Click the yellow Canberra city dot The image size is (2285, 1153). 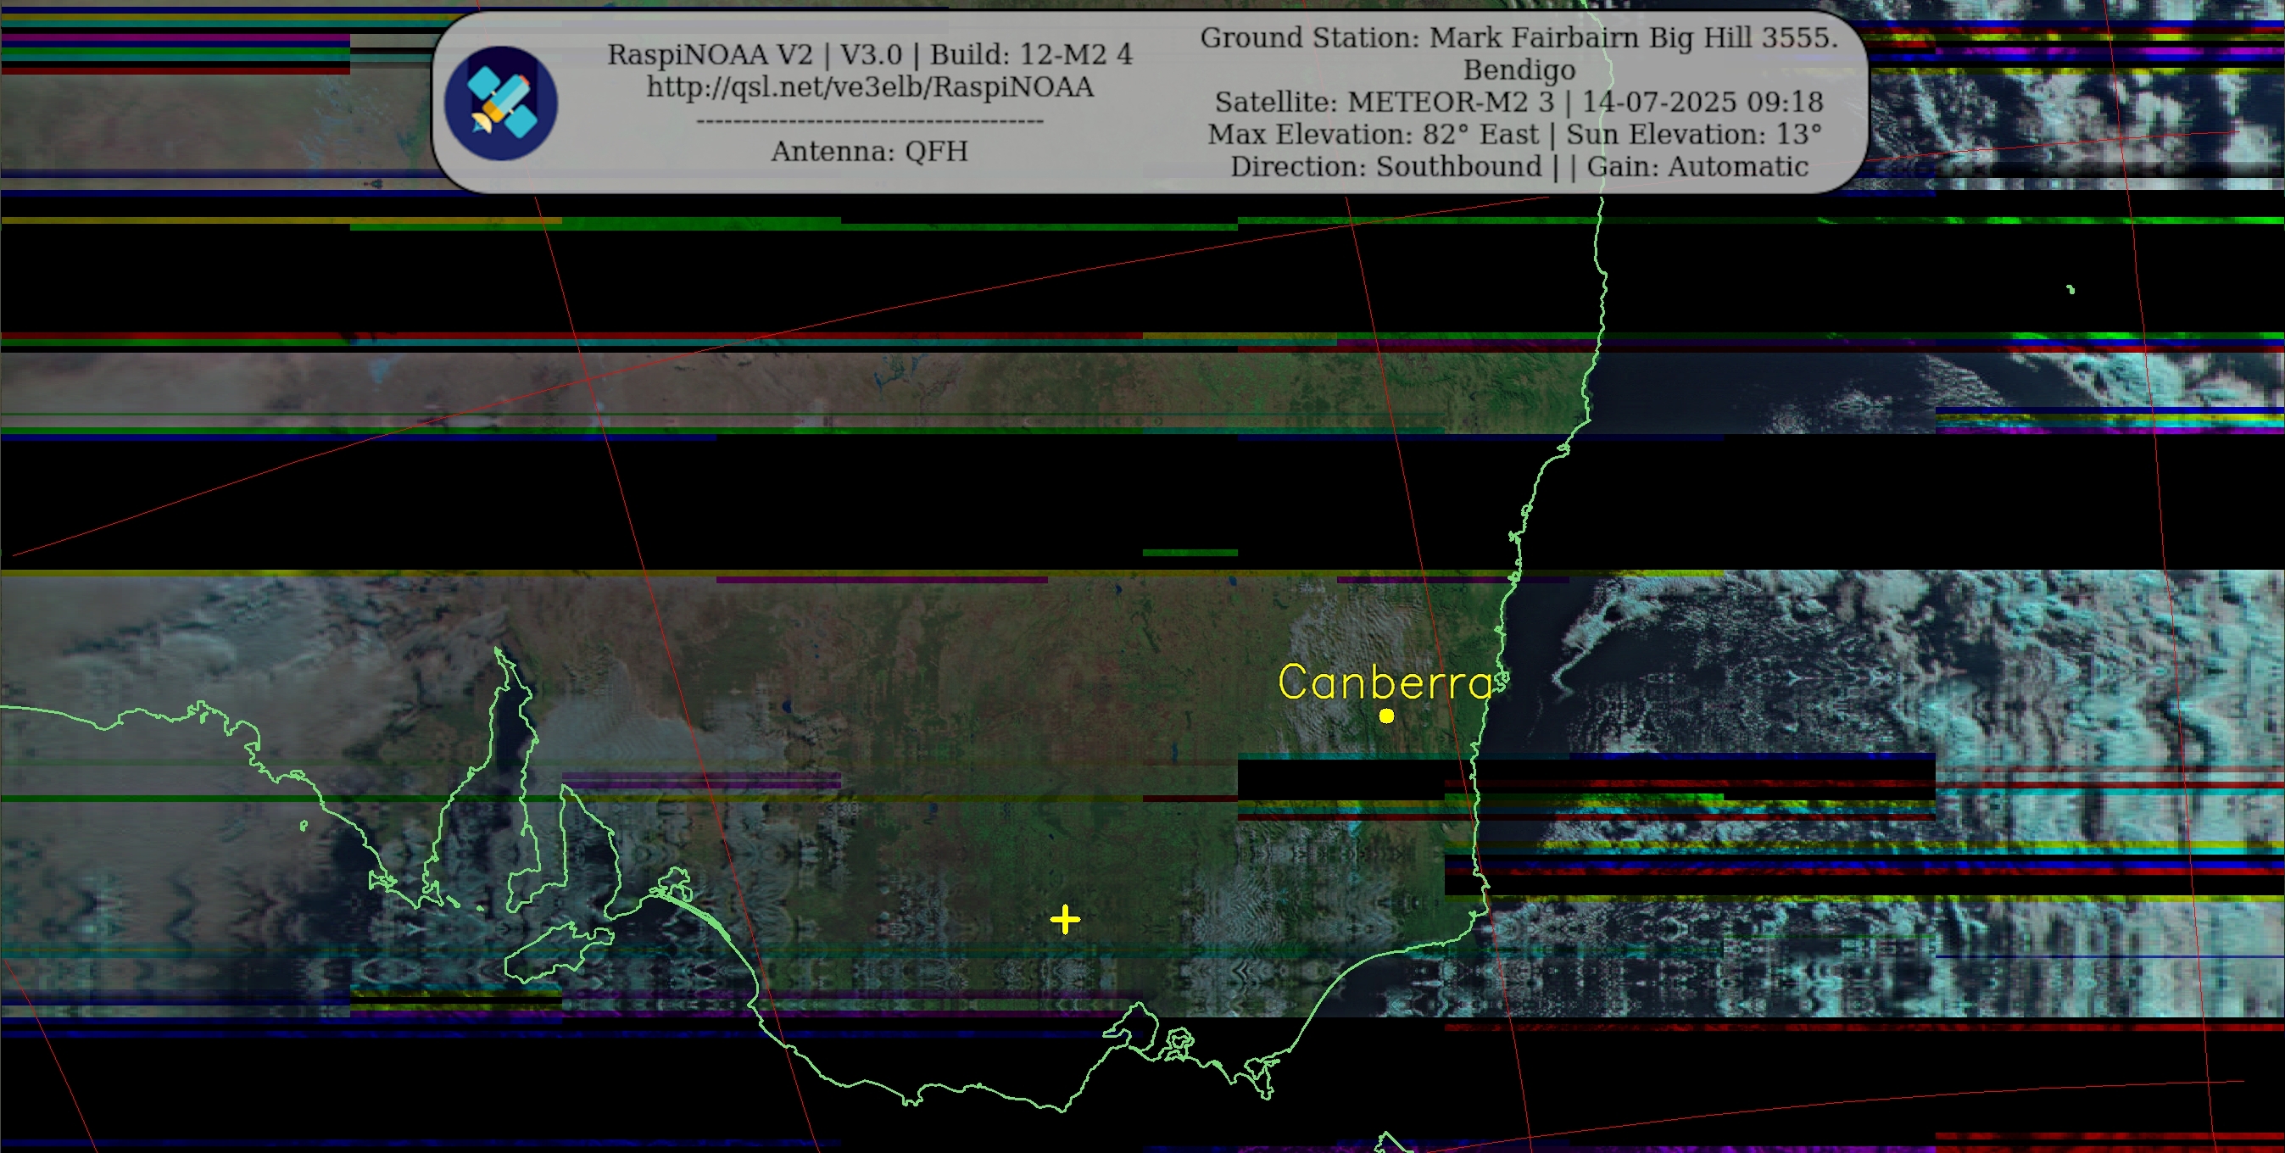(x=1386, y=716)
